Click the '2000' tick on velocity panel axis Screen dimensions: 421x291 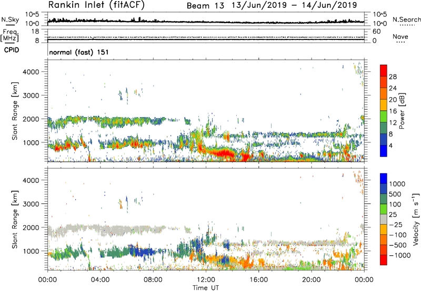[x=31, y=227]
